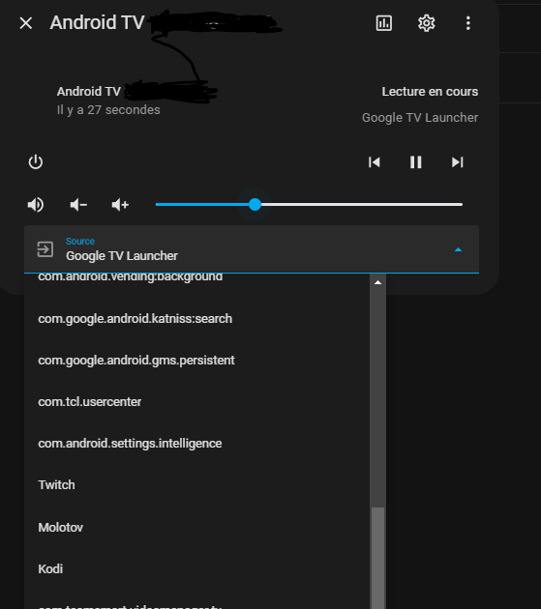Mute the volume speaker icon
The image size is (541, 609).
coord(36,205)
